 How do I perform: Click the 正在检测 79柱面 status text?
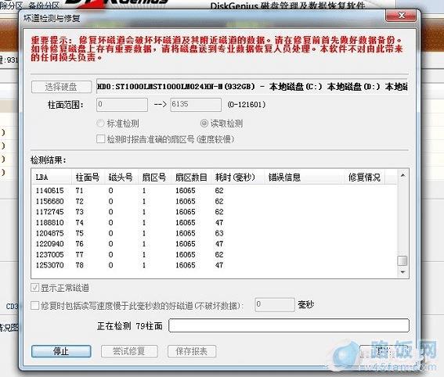coord(130,326)
